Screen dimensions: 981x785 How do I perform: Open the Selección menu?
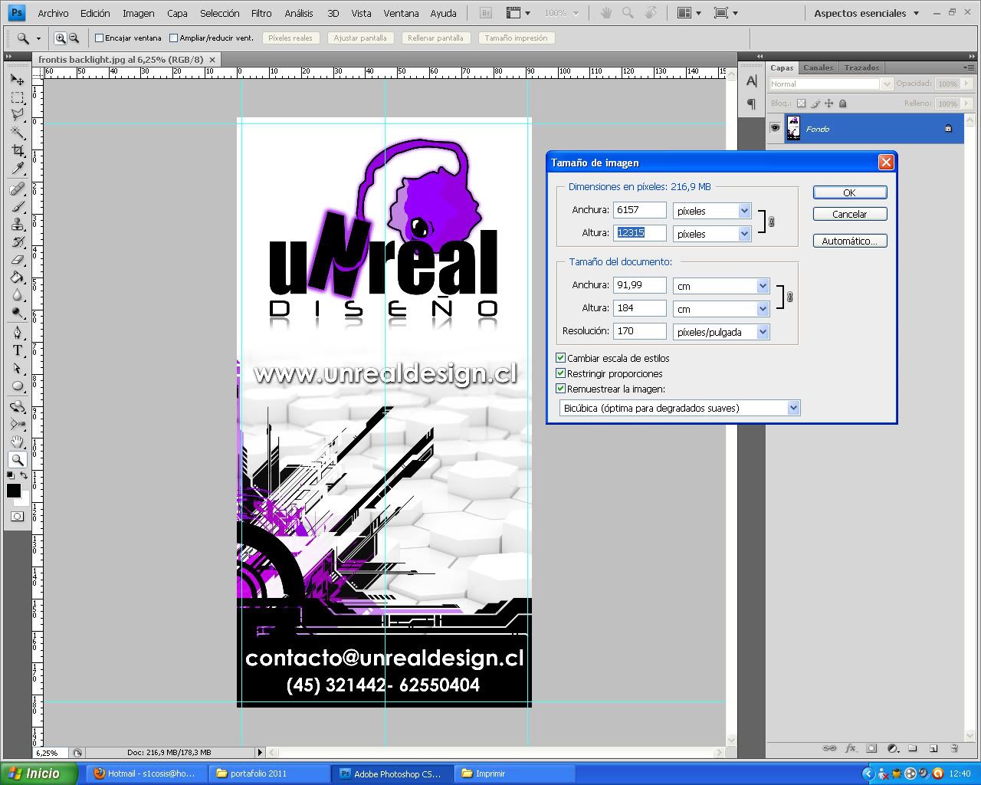(220, 13)
